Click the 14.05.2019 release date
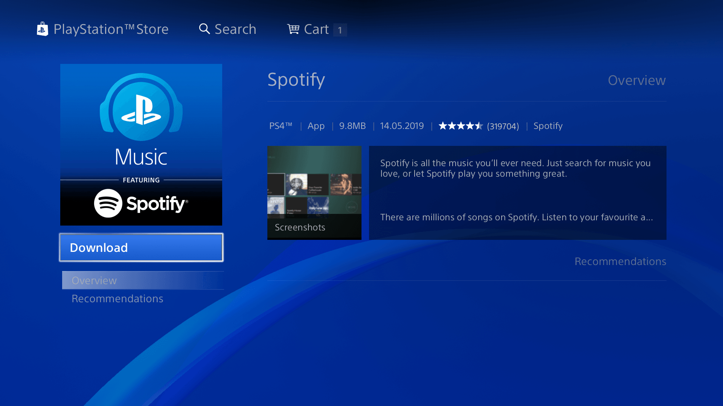Viewport: 723px width, 406px height. tap(402, 126)
